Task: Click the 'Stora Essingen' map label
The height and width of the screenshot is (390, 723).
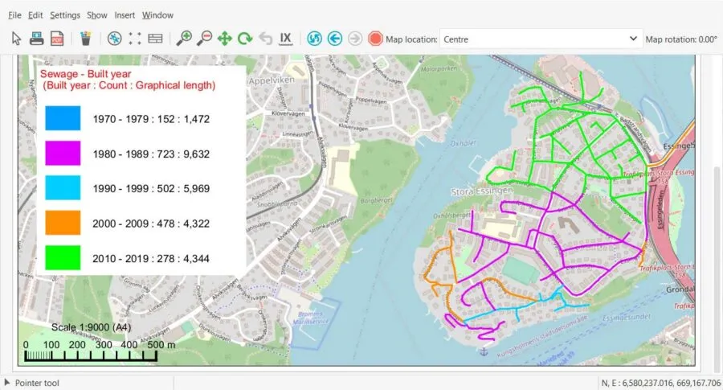Action: point(481,191)
